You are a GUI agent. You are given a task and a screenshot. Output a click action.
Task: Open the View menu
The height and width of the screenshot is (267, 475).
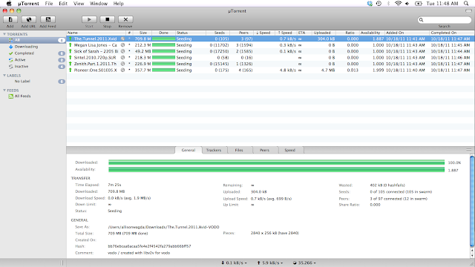[x=79, y=4]
